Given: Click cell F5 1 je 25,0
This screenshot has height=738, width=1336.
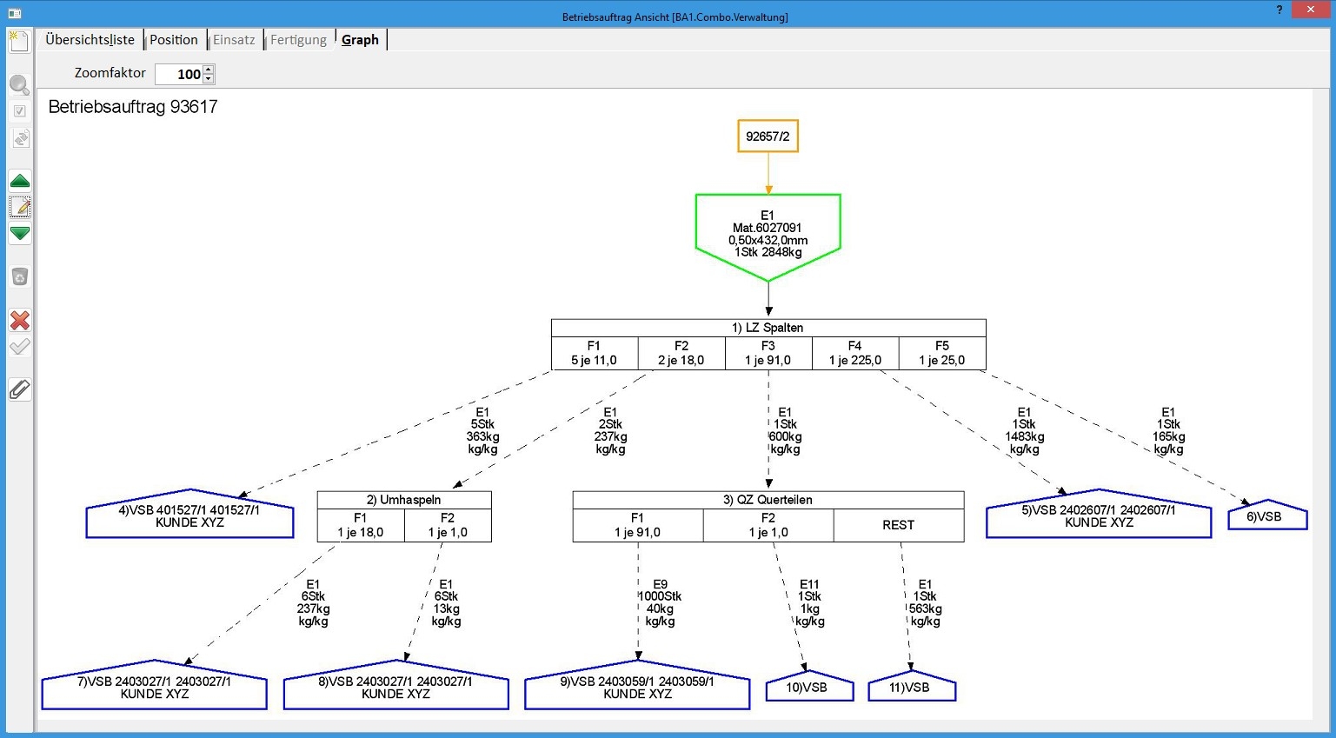Looking at the screenshot, I should tap(942, 353).
